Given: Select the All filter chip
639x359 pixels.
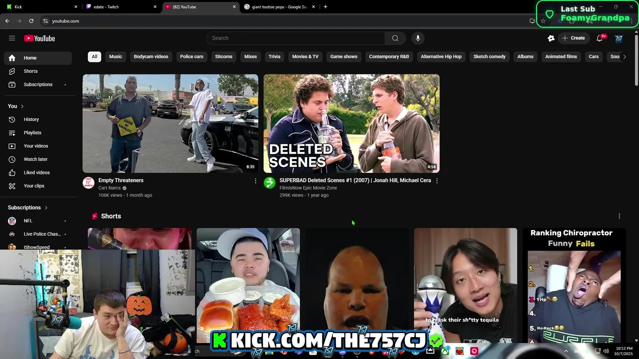Looking at the screenshot, I should (94, 57).
